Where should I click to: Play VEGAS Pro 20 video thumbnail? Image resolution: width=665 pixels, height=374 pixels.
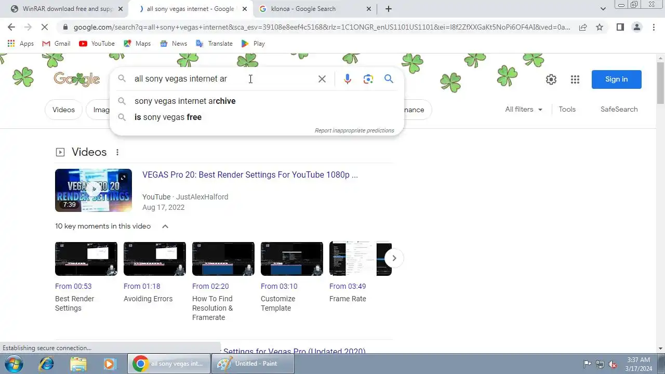click(x=94, y=190)
